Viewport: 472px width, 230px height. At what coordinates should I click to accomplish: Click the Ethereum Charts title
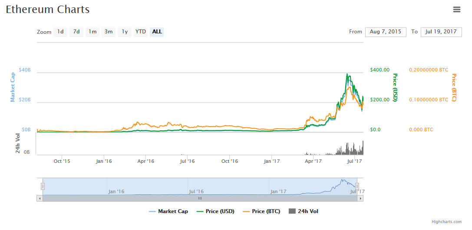[x=48, y=9]
